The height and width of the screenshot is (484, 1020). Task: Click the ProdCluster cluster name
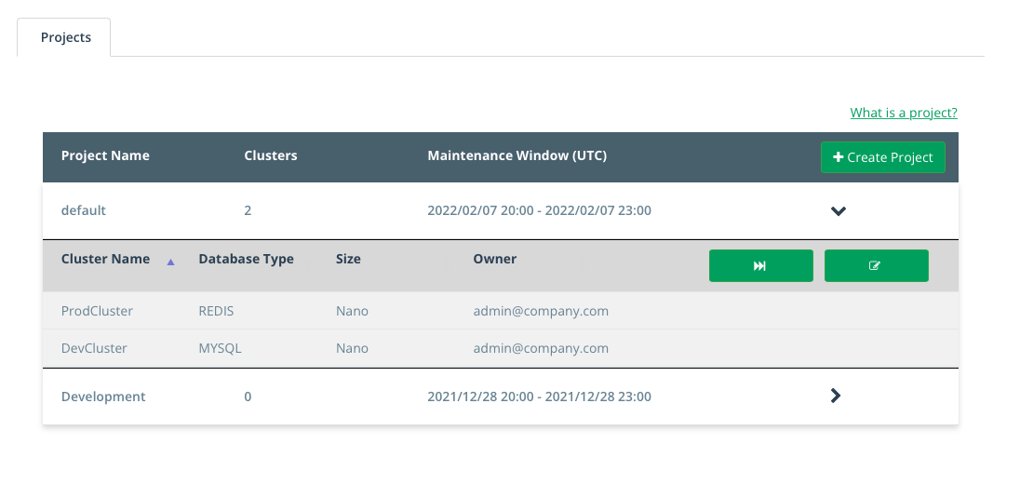coord(97,311)
